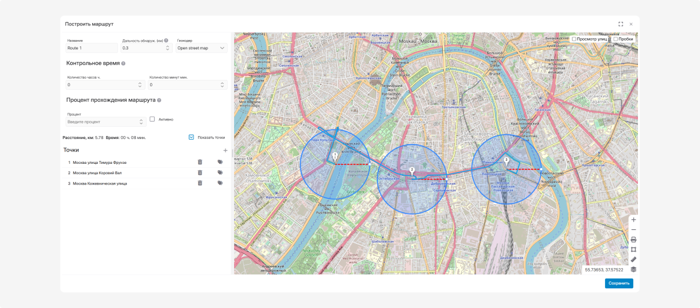Zoom in on the map

[x=633, y=220]
